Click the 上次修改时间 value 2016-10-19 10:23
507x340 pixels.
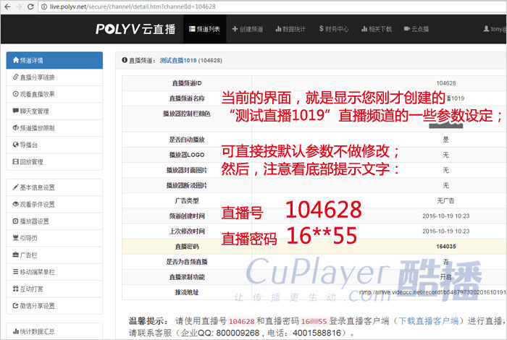pyautogui.click(x=446, y=231)
